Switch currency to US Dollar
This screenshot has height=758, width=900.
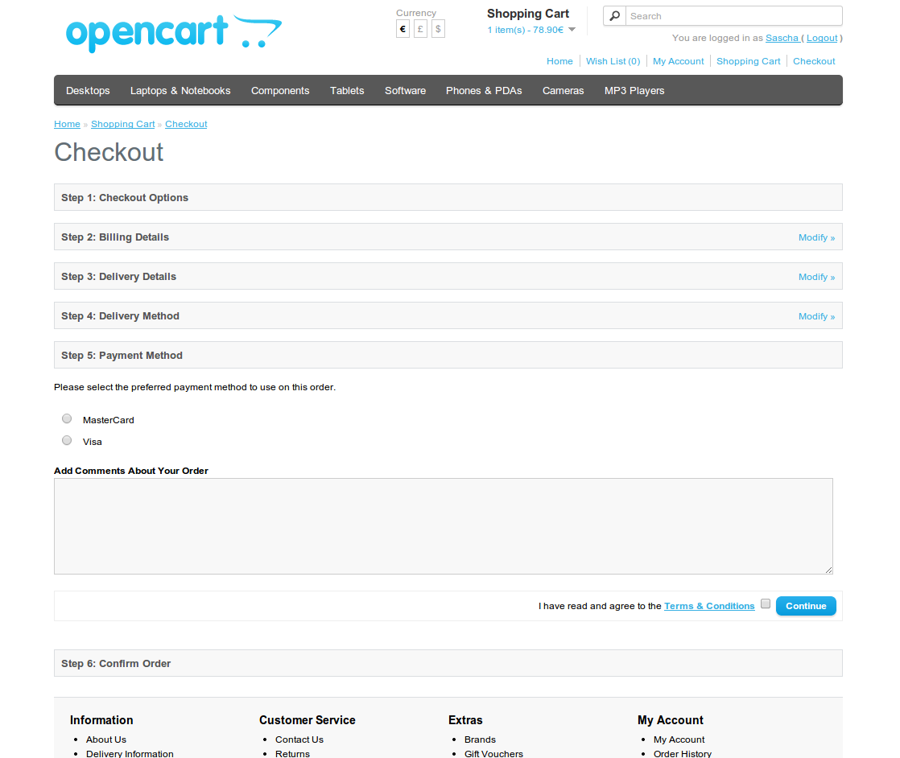[438, 29]
